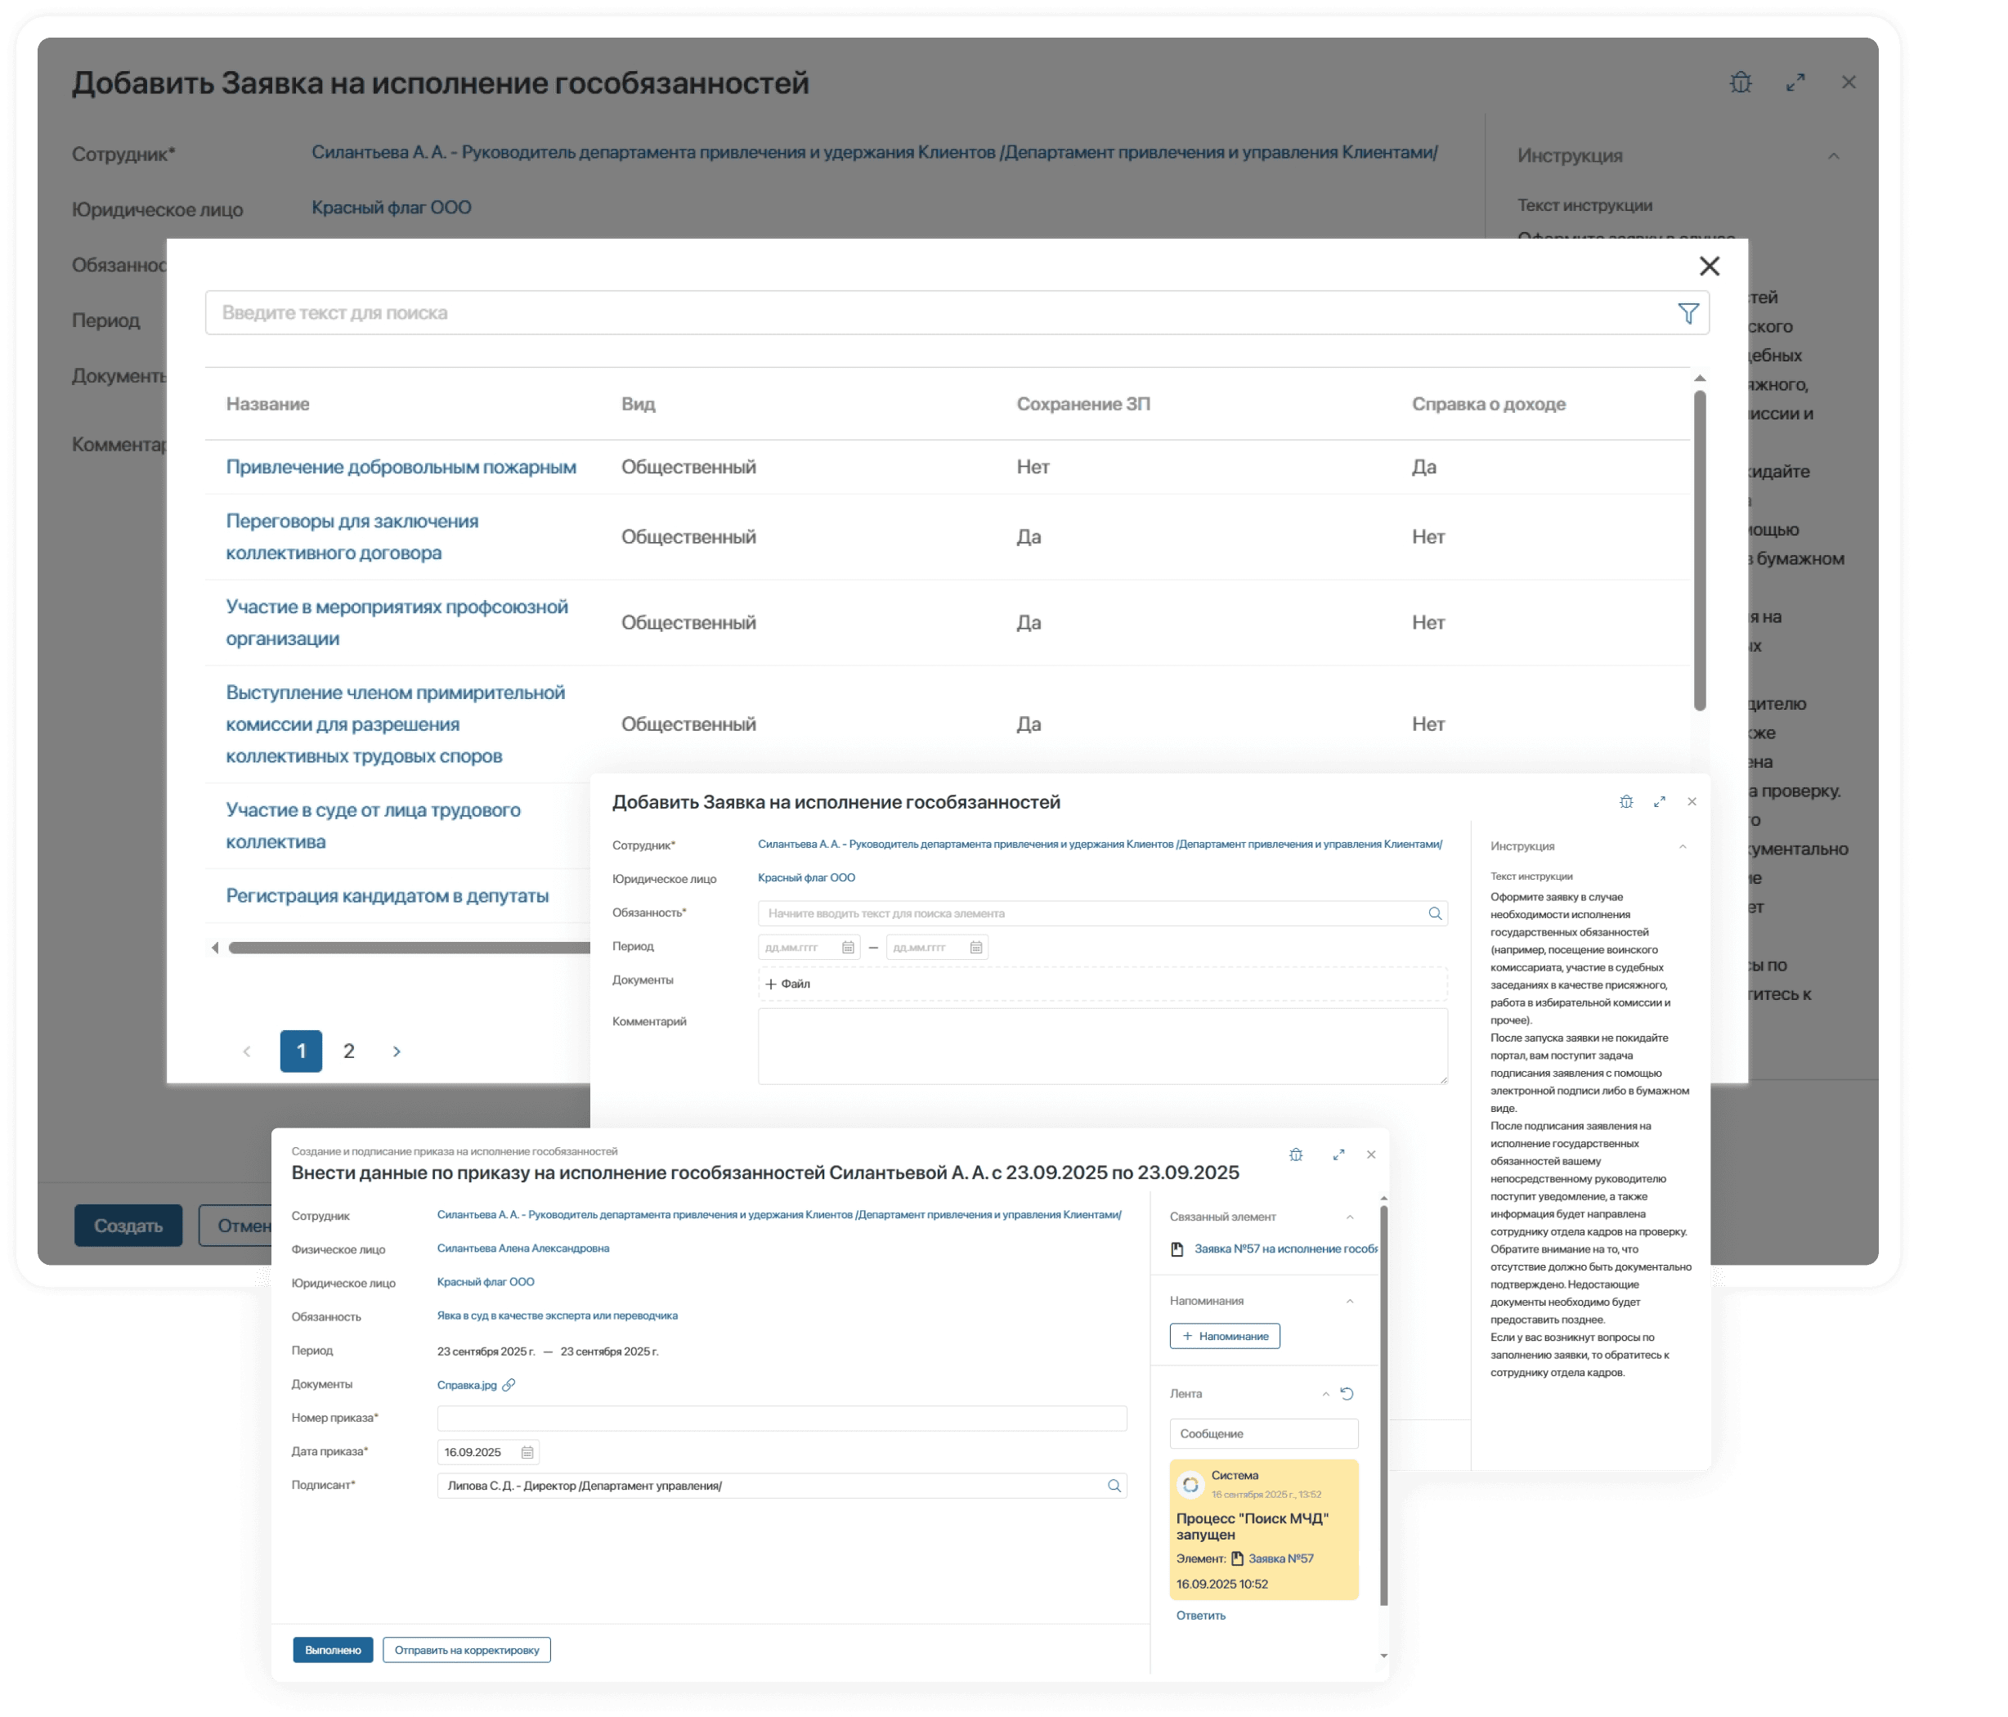Click search magnifier in Подписант field

point(1114,1486)
